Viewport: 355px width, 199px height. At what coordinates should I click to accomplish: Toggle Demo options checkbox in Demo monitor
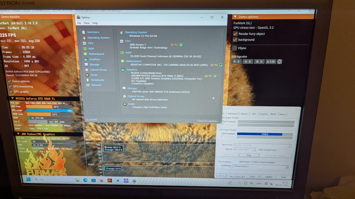9,81
